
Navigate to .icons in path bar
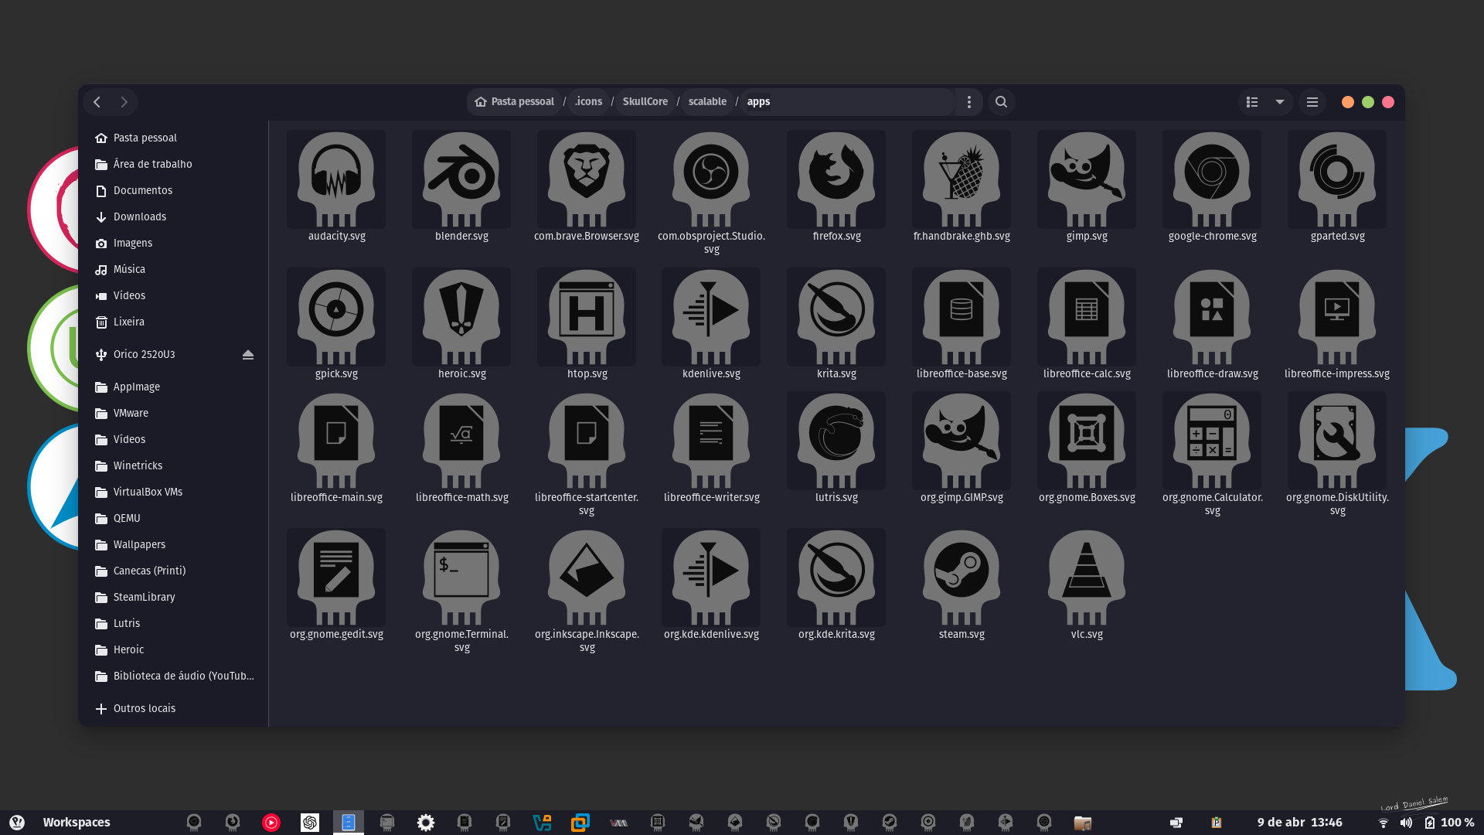[x=588, y=102]
